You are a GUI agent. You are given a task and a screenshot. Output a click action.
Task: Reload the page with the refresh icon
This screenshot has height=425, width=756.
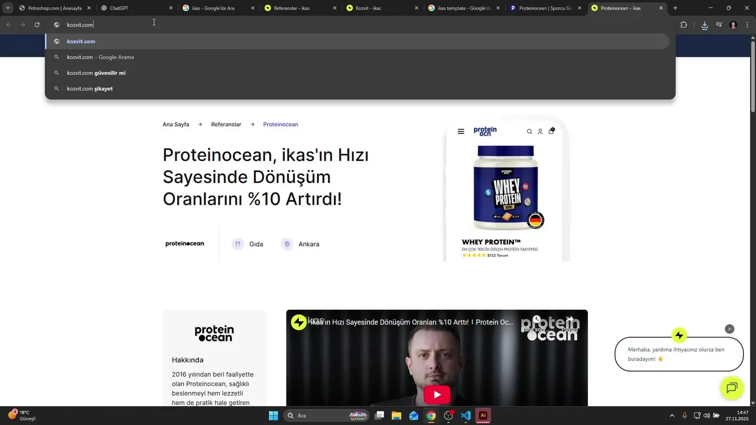click(x=37, y=25)
